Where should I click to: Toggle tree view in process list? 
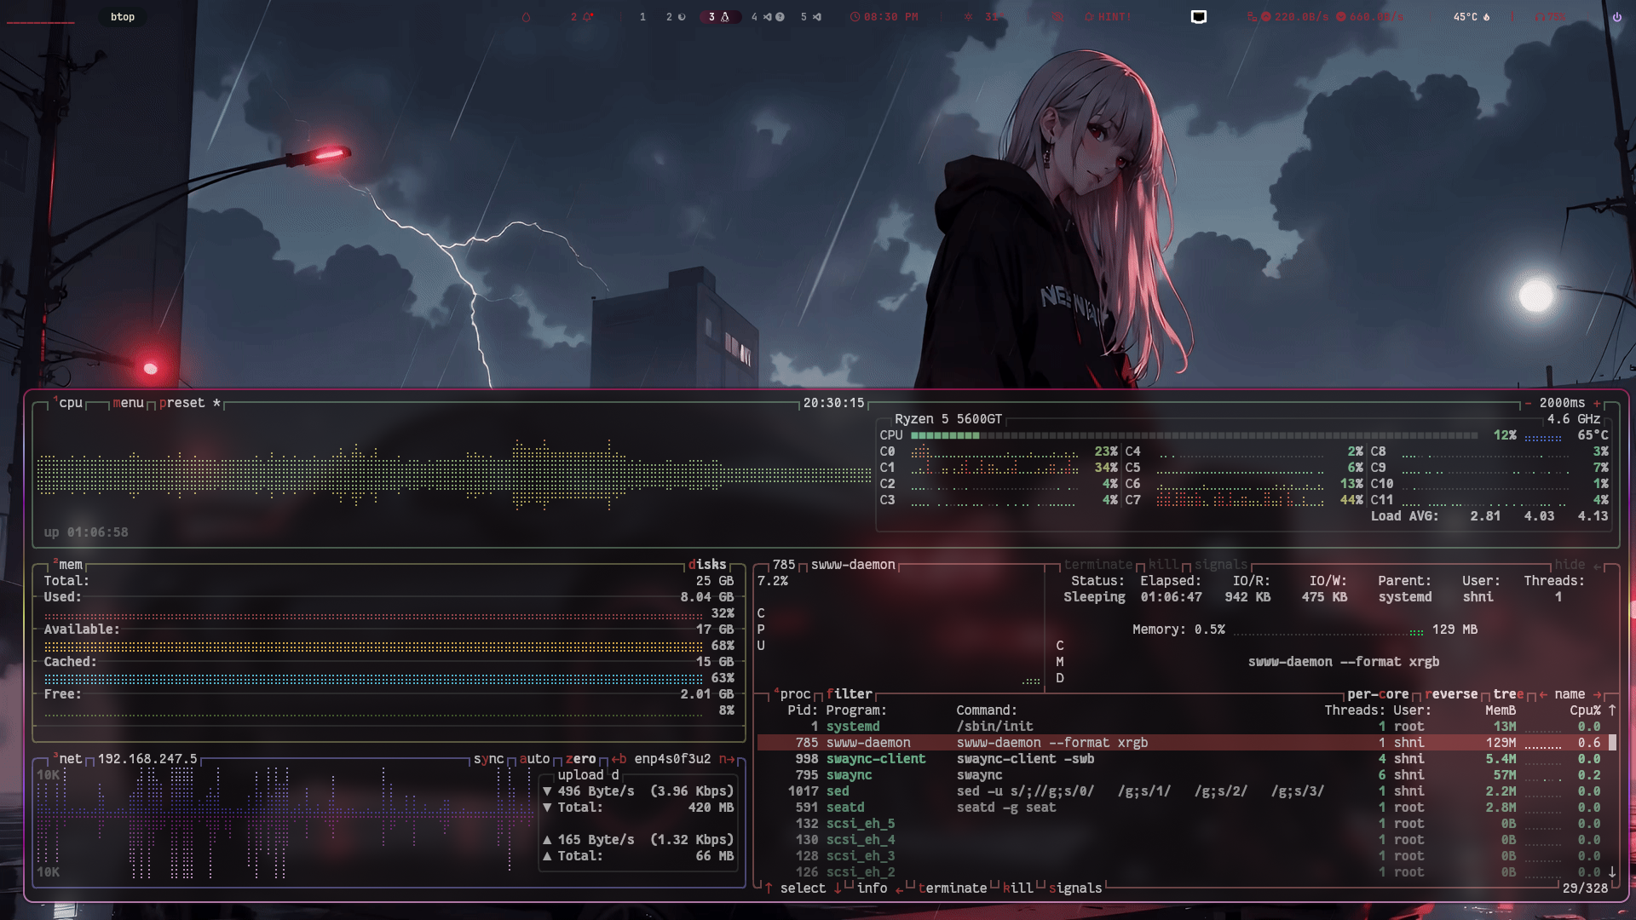click(x=1507, y=694)
